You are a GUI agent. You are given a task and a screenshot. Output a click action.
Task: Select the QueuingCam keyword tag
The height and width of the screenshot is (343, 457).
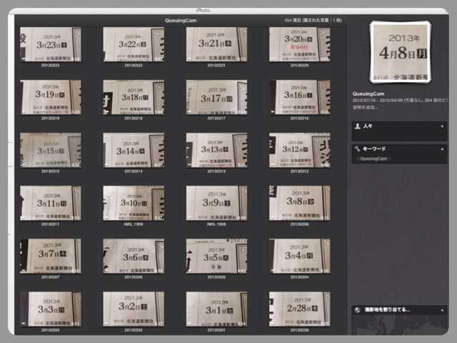[373, 159]
